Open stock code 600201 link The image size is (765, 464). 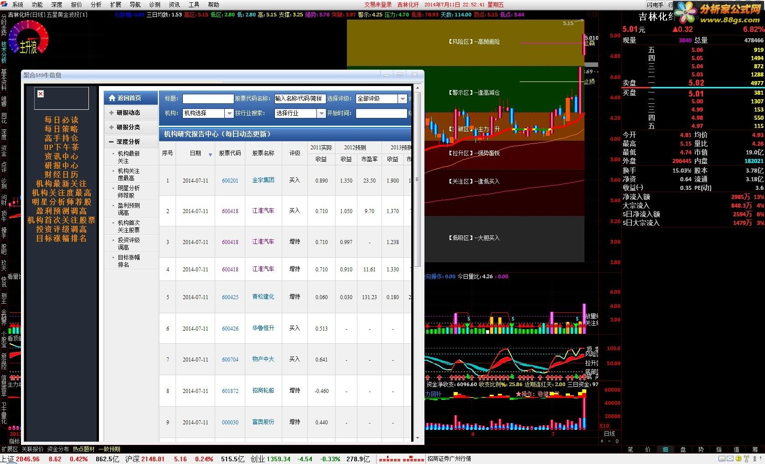click(x=230, y=180)
